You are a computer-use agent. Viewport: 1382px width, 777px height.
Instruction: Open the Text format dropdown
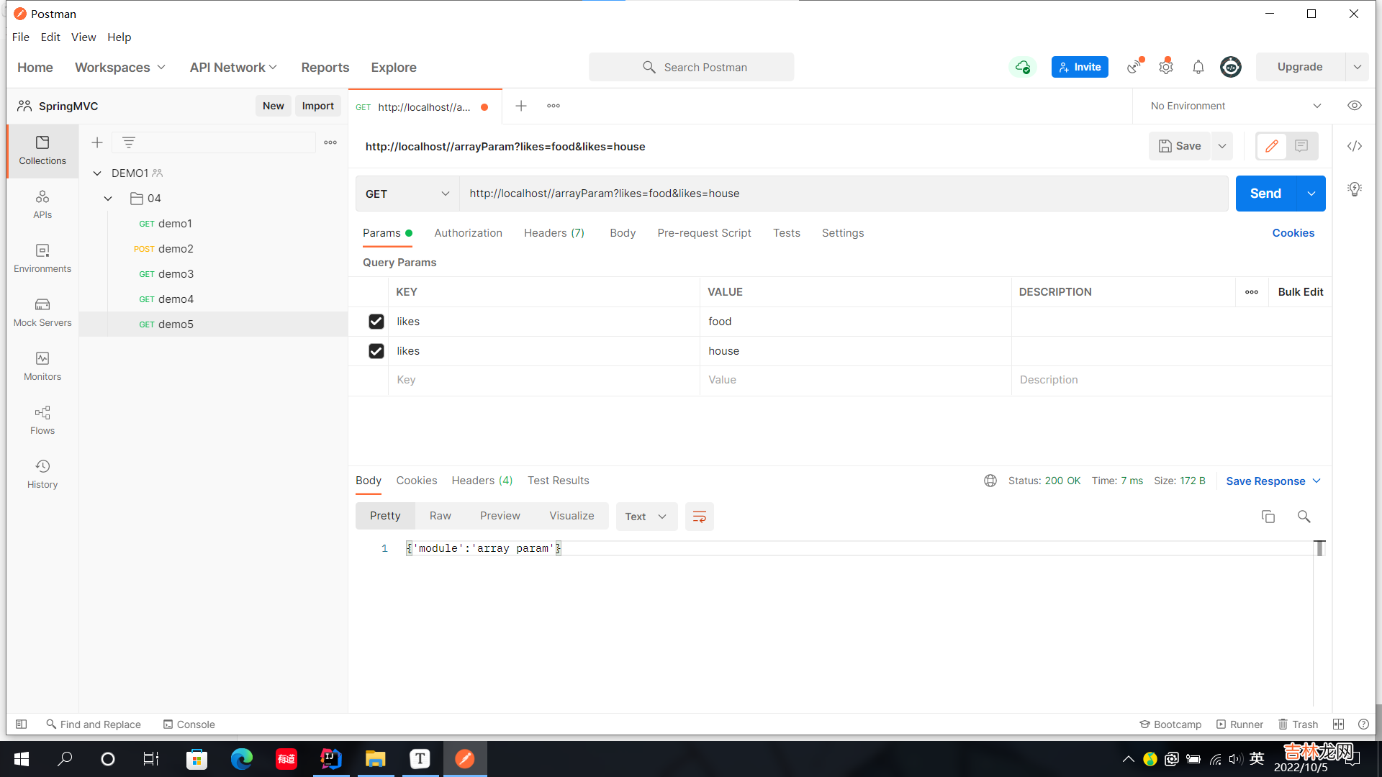(646, 517)
